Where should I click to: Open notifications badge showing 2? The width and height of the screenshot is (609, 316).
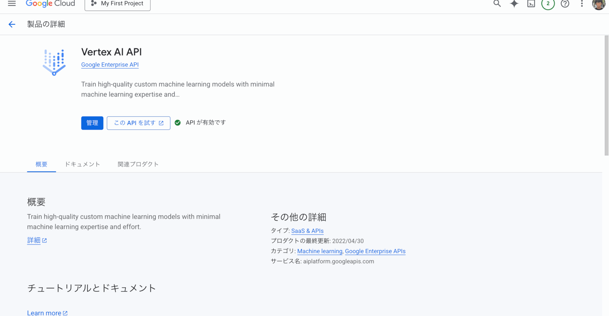click(548, 4)
